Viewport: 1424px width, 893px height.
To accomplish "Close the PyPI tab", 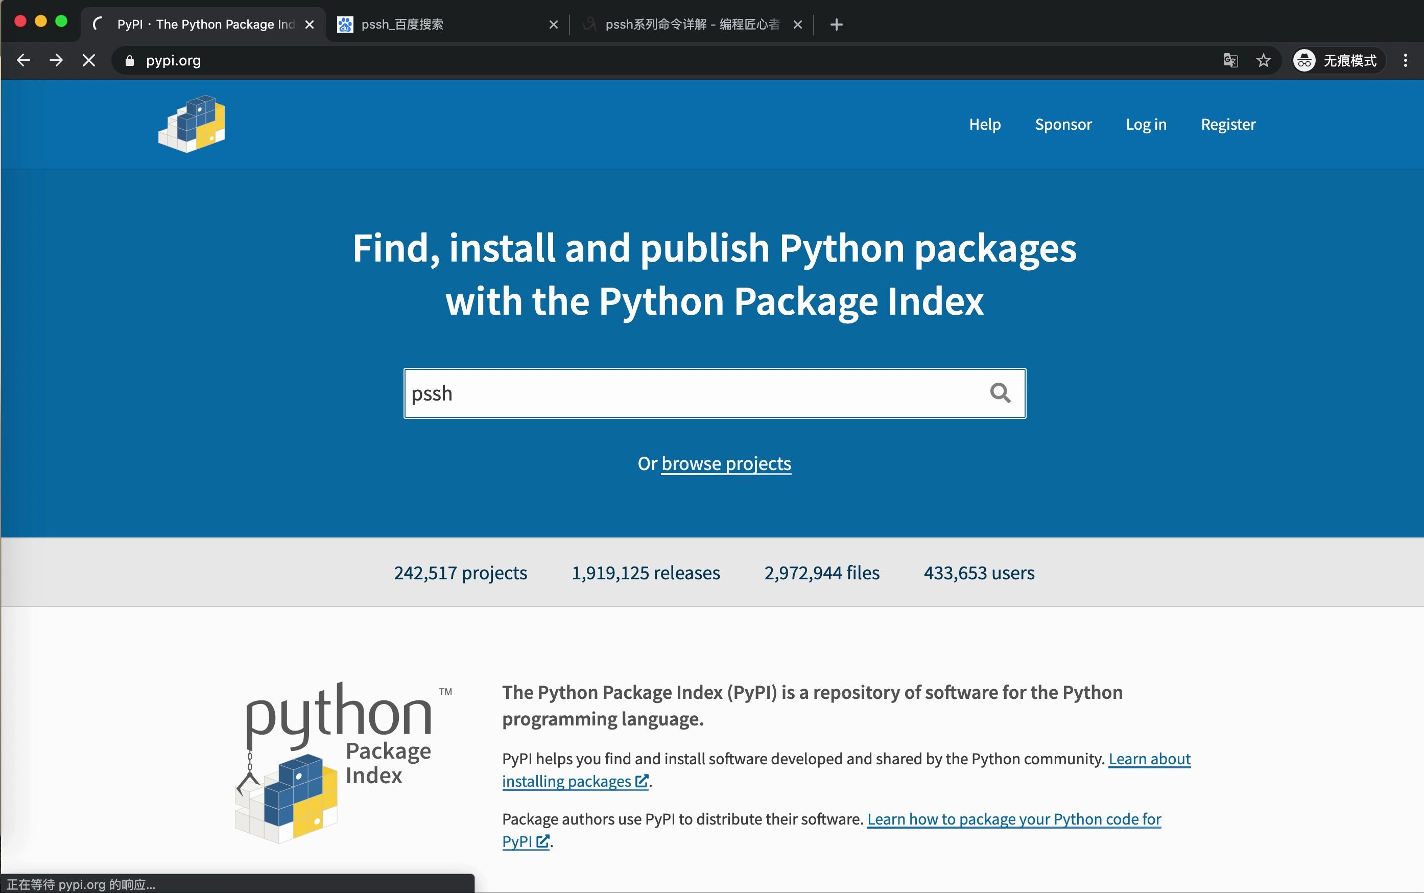I will 310,24.
